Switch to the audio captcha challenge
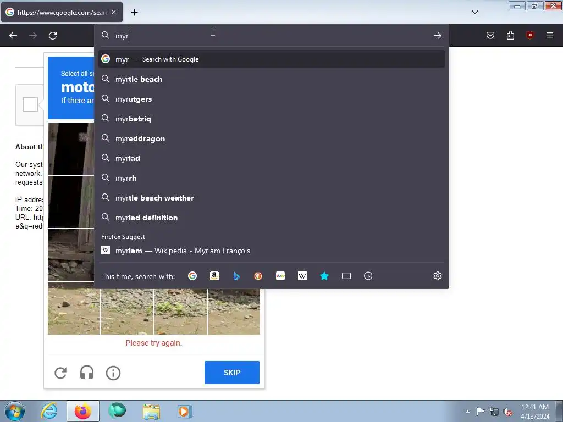The height and width of the screenshot is (422, 563). point(86,373)
